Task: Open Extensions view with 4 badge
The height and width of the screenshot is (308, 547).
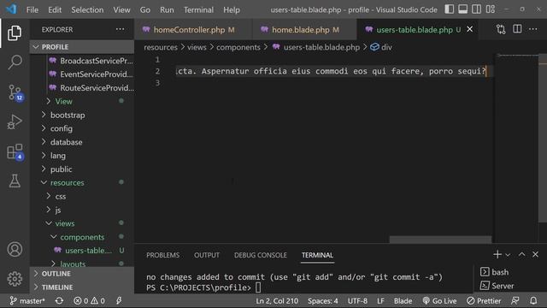Action: (x=15, y=152)
